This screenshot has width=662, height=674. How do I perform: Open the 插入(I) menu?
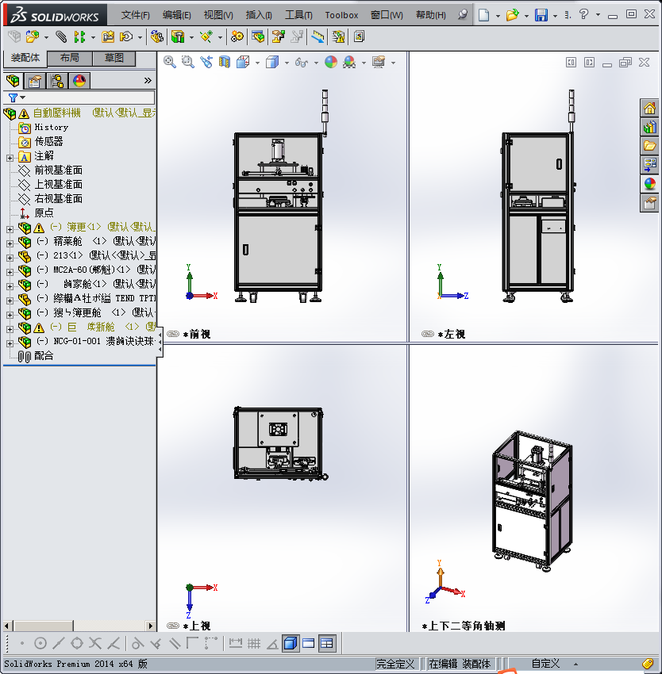[259, 15]
